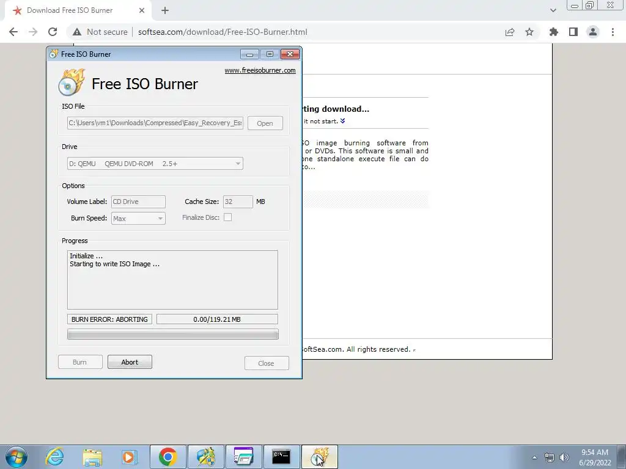Open Chrome three-dot menu

pyautogui.click(x=613, y=32)
